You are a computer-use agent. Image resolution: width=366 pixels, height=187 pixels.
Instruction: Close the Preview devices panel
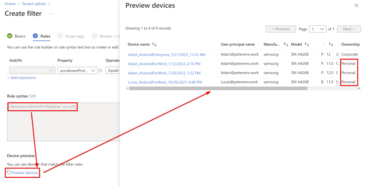pos(356,5)
